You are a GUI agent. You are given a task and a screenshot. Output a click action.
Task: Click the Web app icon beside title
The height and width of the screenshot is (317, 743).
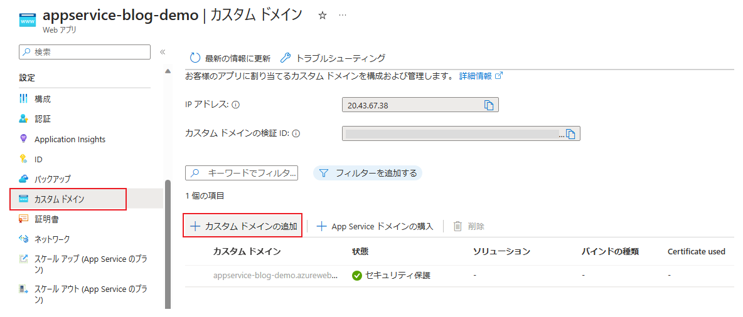[x=28, y=20]
